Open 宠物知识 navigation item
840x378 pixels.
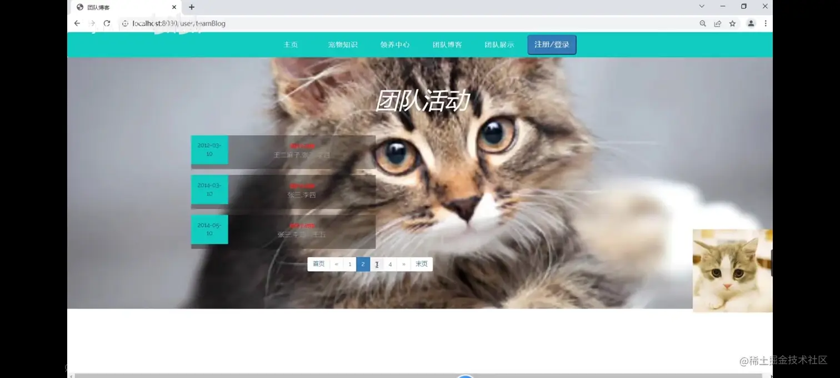click(343, 44)
